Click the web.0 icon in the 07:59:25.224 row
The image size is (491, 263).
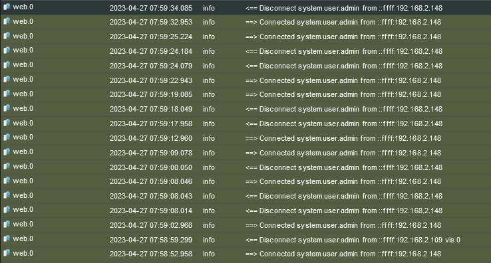pyautogui.click(x=7, y=36)
